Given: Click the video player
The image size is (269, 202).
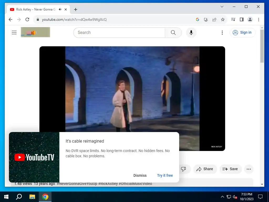Looking at the screenshot, I should (x=132, y=99).
